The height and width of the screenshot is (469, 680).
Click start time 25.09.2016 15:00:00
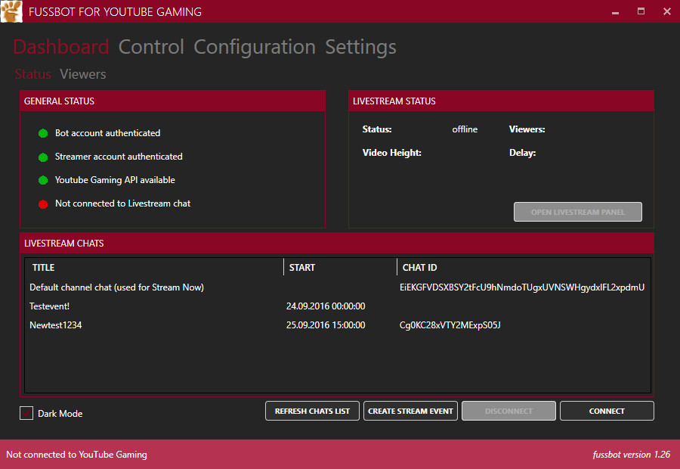(326, 325)
